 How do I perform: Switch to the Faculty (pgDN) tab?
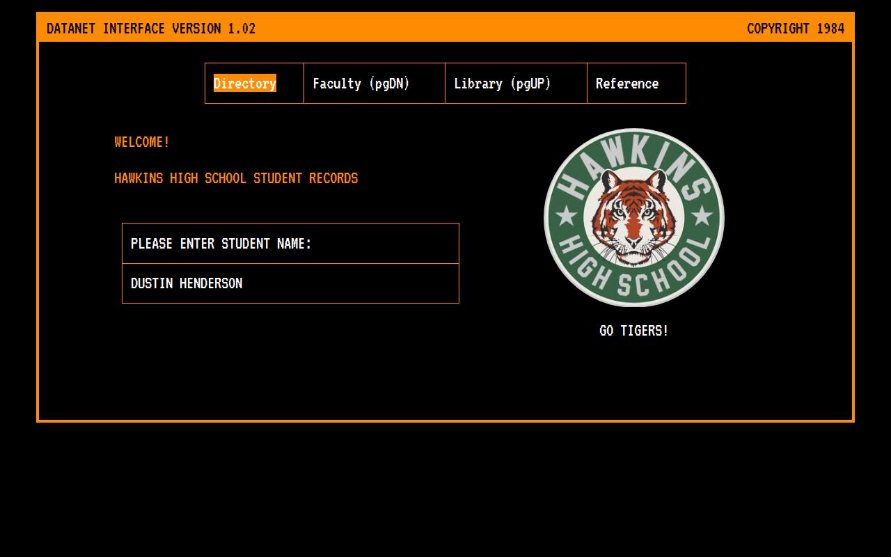click(x=361, y=84)
